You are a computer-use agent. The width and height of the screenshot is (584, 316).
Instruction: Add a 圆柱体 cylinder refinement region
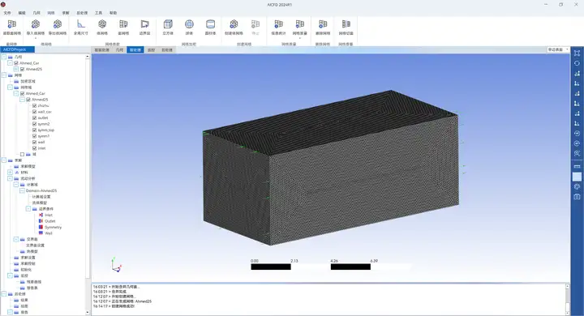click(x=210, y=24)
